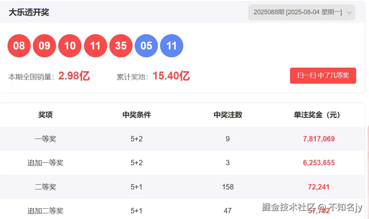Click the 大乐透开奖 page title
The width and height of the screenshot is (369, 219).
[29, 12]
